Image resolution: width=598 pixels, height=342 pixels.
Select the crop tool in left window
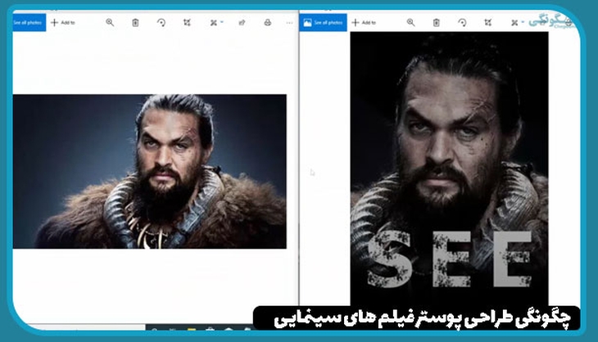pyautogui.click(x=187, y=22)
